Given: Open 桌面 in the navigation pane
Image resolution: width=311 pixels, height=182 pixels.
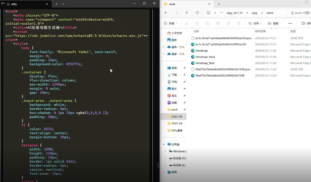Looking at the screenshot, I should (172, 68).
